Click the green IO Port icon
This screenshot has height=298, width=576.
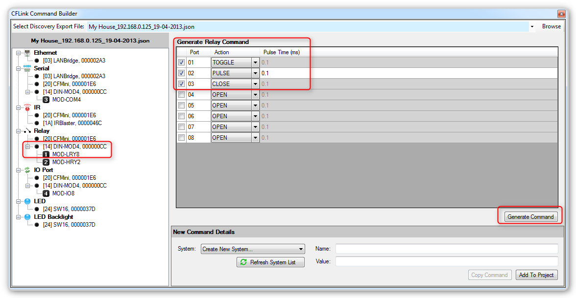[x=27, y=170]
